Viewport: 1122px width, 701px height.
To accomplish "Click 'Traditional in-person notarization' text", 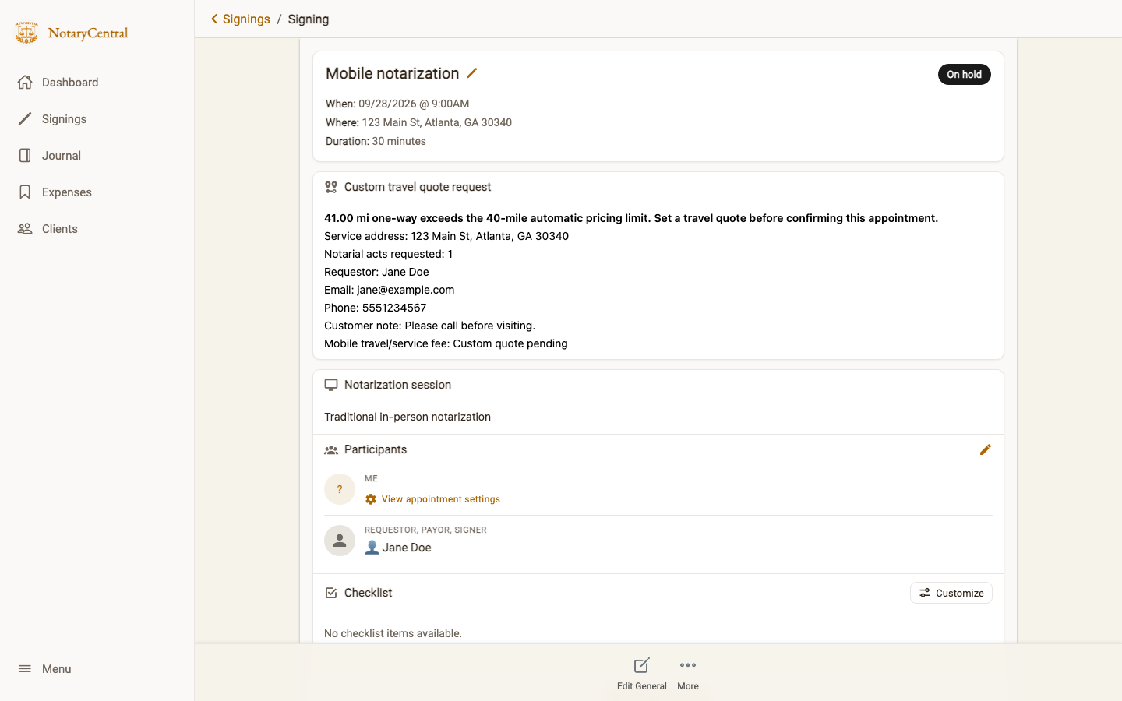I will click(x=408, y=417).
